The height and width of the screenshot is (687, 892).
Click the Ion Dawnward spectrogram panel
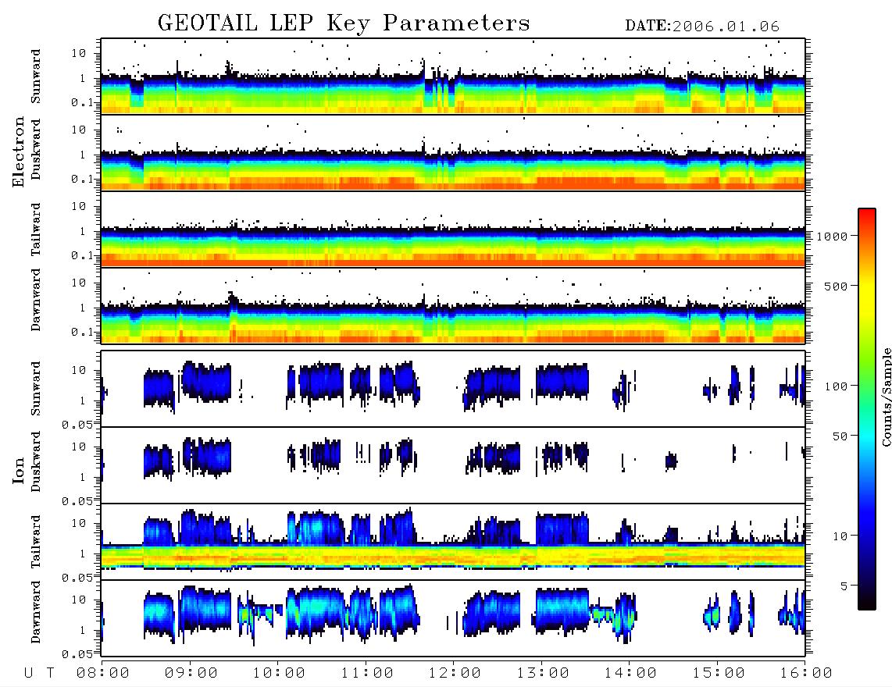pos(453,618)
